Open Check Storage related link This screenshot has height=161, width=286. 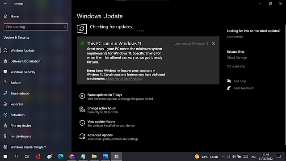tap(237, 58)
